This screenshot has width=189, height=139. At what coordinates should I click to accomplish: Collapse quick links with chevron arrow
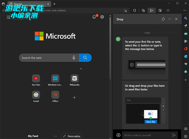81,69
